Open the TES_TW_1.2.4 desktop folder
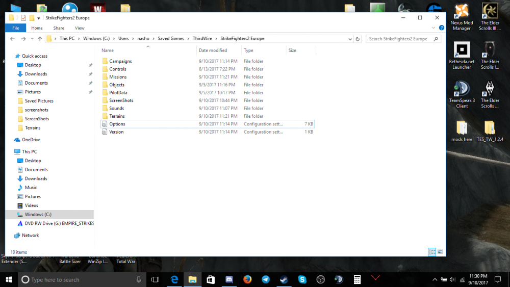 490,131
